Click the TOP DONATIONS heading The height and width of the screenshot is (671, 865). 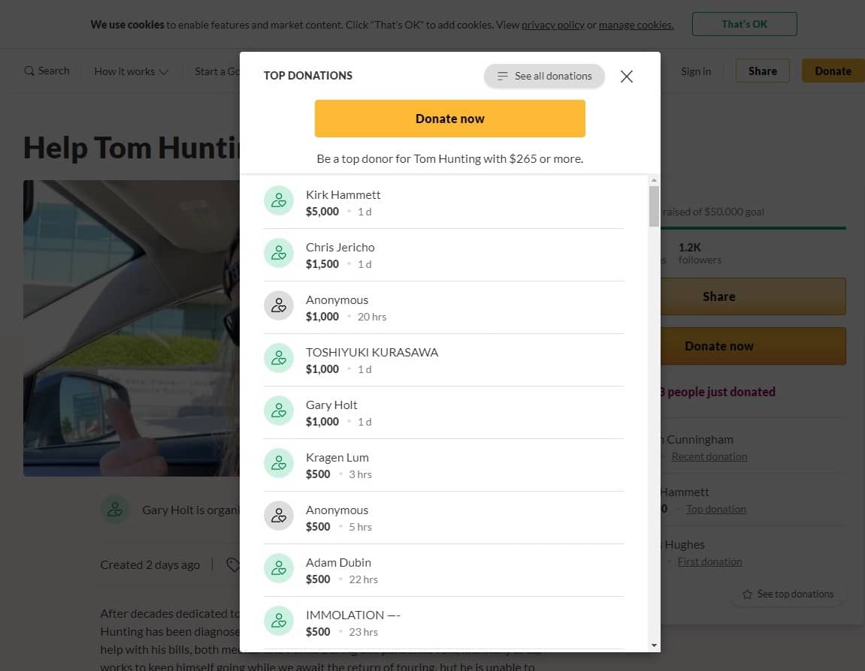(x=308, y=76)
